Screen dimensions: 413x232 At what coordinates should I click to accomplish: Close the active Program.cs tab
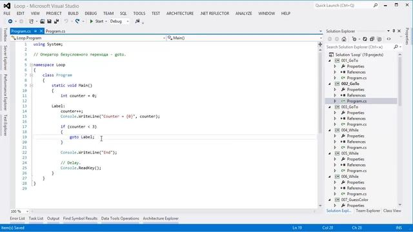[41, 31]
